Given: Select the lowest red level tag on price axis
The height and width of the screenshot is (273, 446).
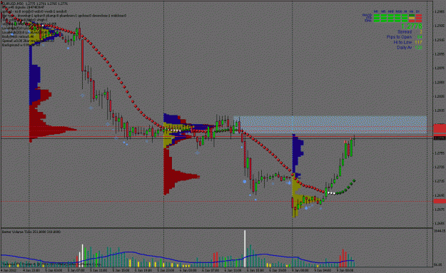Looking at the screenshot, I should pos(440,201).
